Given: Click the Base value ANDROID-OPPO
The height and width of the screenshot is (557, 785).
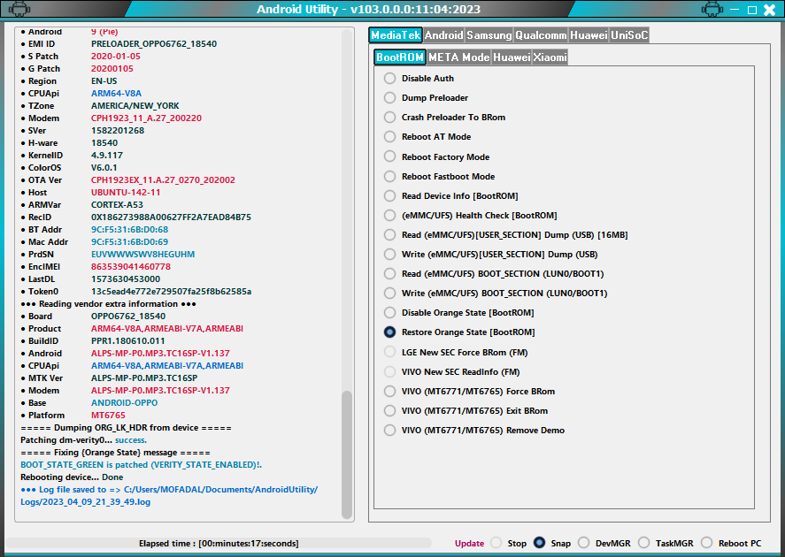Looking at the screenshot, I should coord(124,403).
